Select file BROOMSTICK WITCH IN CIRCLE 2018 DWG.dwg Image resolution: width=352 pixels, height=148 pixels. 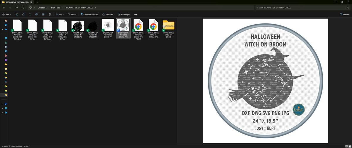48,29
